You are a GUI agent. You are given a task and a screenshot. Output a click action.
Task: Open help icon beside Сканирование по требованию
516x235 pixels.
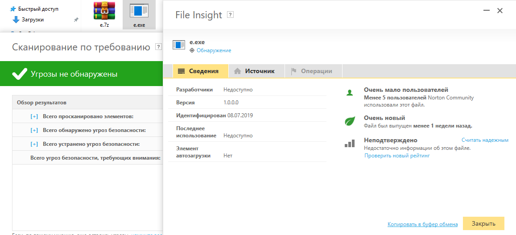(x=159, y=47)
